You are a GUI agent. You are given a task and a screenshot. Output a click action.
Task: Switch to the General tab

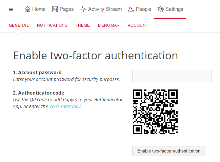click(x=19, y=25)
